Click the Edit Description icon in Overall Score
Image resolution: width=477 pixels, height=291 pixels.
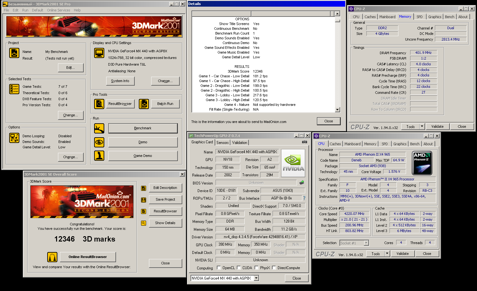click(144, 188)
